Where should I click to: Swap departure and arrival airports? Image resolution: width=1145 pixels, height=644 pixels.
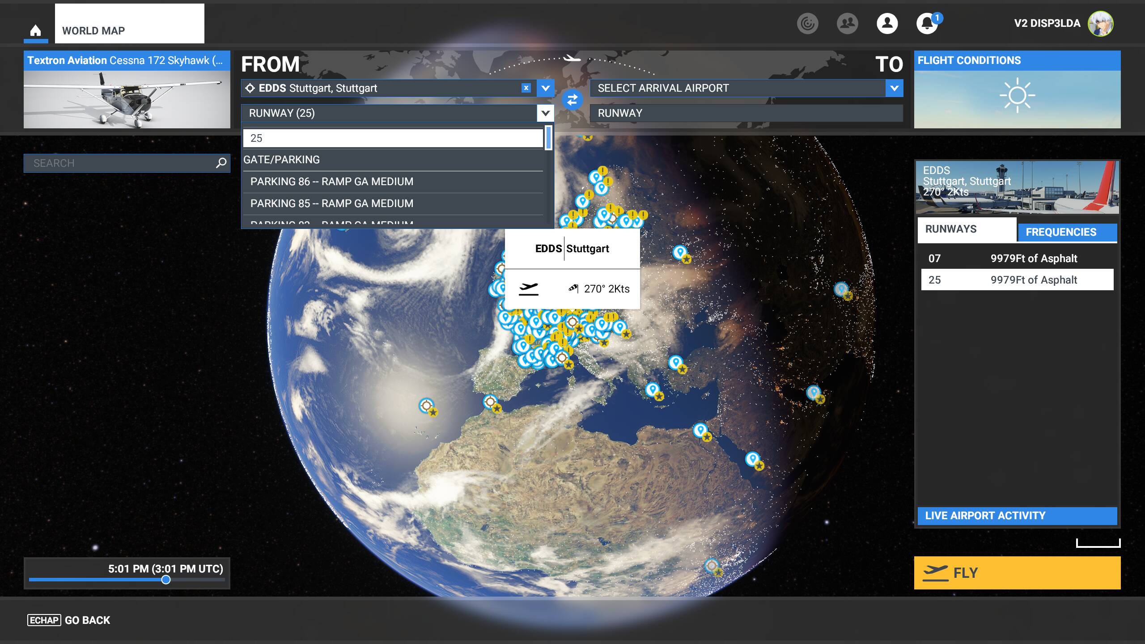pos(572,100)
